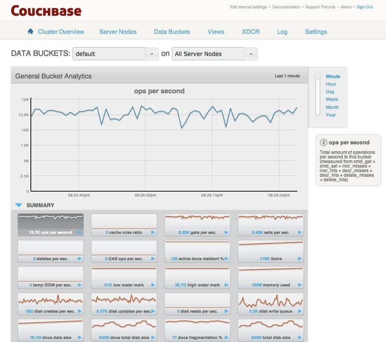Click the arrow icon on gets per sec. card
Screen dimensions: 386x342
point(226,232)
